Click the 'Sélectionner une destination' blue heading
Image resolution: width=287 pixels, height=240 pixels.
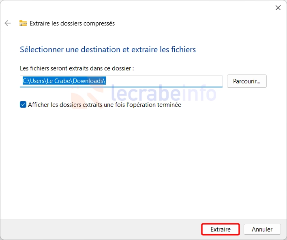pyautogui.click(x=108, y=49)
